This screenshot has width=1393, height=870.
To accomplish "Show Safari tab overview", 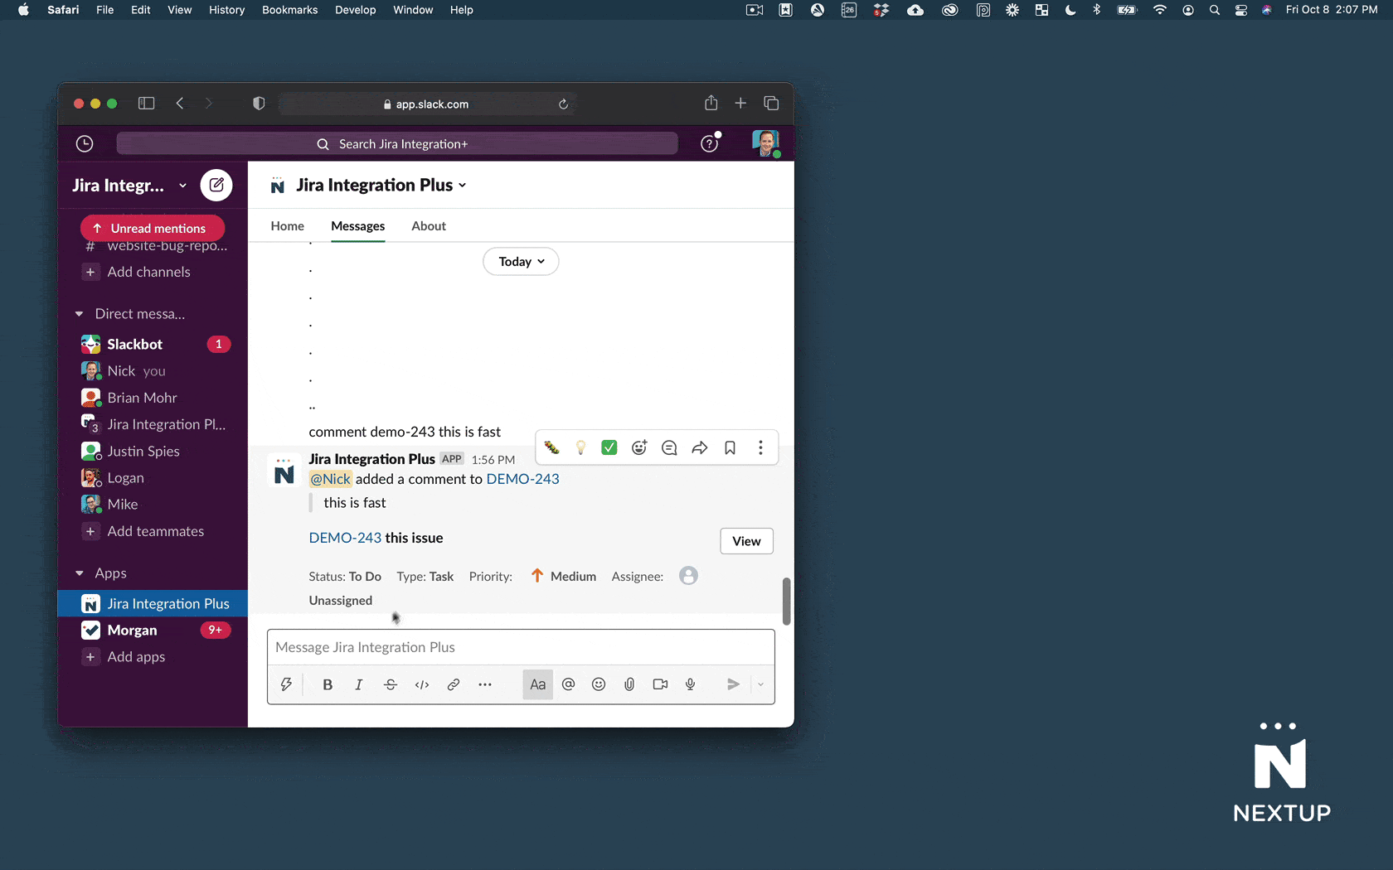I will pyautogui.click(x=771, y=104).
